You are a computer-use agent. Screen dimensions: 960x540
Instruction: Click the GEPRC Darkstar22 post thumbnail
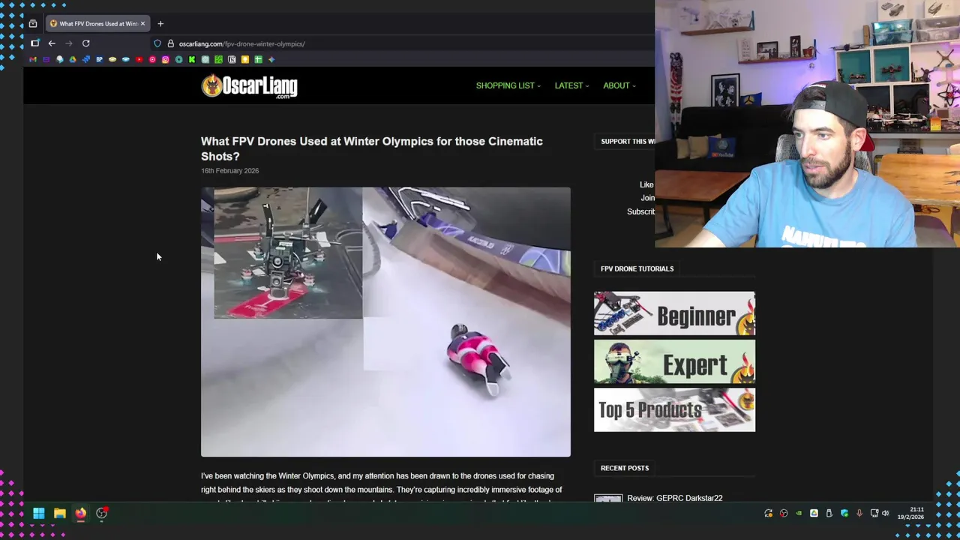tap(608, 498)
